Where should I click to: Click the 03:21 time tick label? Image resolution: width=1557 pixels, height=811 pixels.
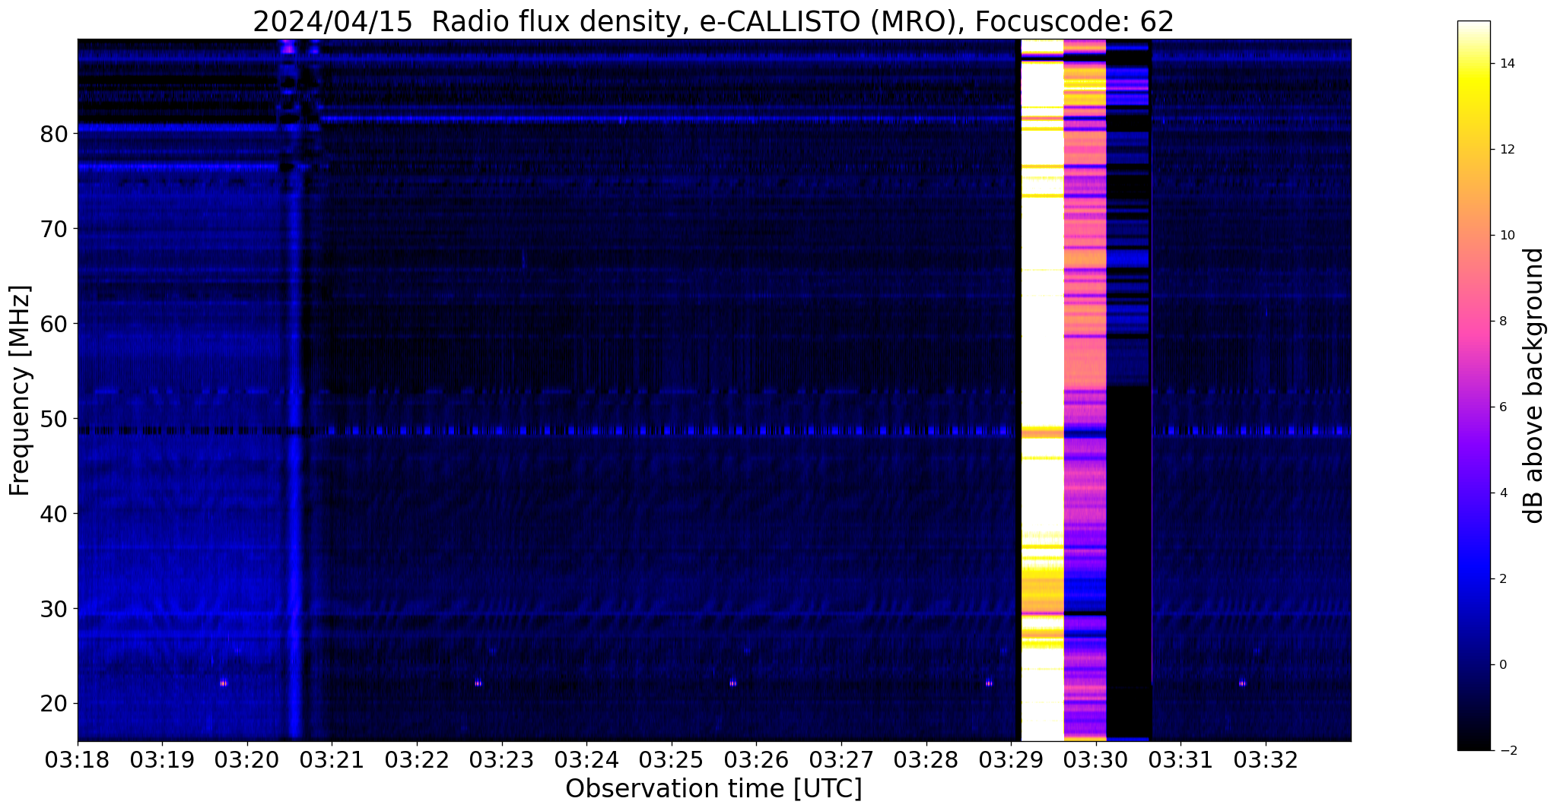coord(332,759)
